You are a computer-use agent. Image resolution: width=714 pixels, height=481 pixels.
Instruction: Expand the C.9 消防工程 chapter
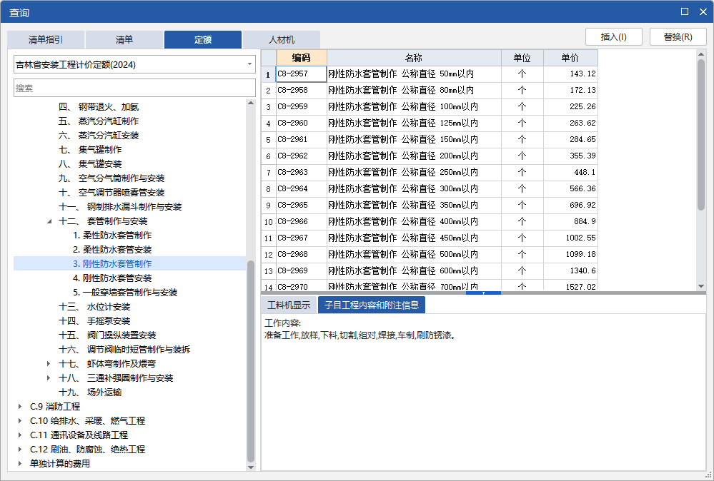point(19,407)
